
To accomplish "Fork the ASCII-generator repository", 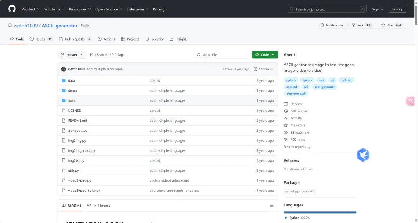I will pos(362,25).
